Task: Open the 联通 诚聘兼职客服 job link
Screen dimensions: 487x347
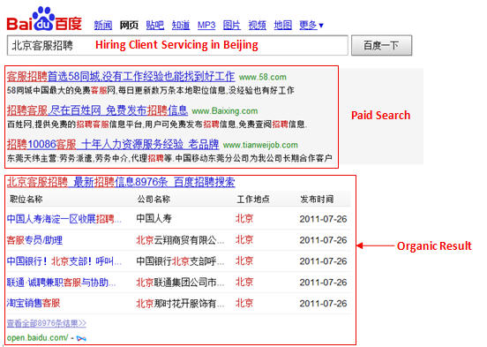Action: (61, 283)
